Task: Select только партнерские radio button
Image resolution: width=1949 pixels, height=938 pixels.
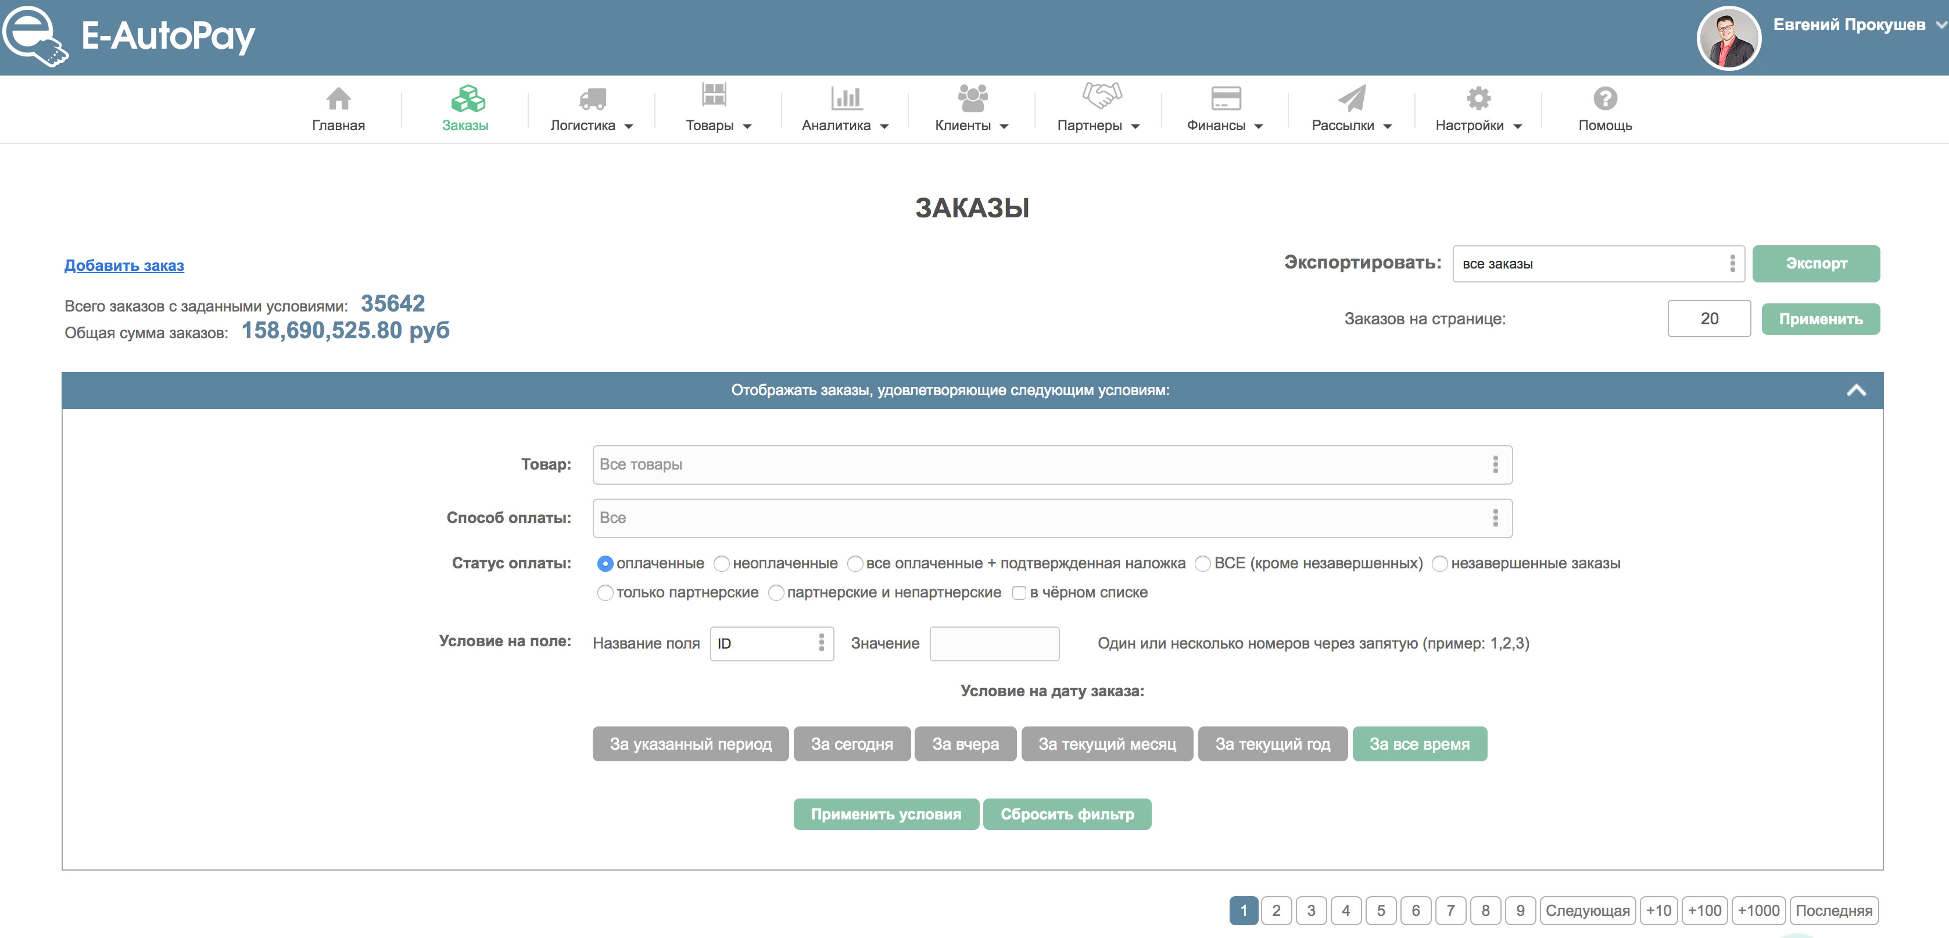Action: click(604, 593)
